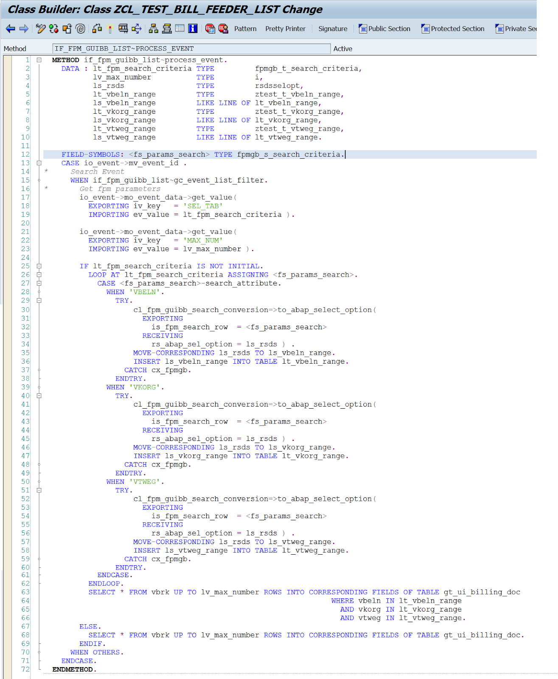Screen dimensions: 558x679
Task: Click the 'SEL_TAB' string literal
Action: (x=203, y=206)
